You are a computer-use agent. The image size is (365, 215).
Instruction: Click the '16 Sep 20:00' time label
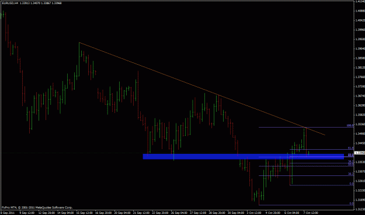[x=103, y=213]
